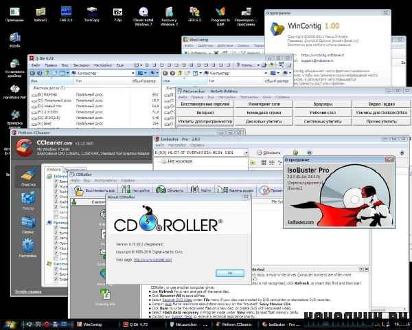This screenshot has width=412, height=330.
Task: Select '(Y:) BOOT' drive row in Q-Dir
Action: coord(95,124)
